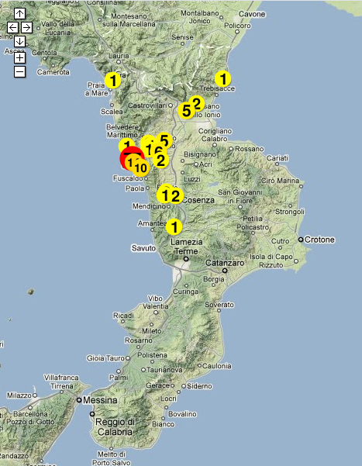
Task: Select the orange marker labeled 10
Action: coord(141,168)
